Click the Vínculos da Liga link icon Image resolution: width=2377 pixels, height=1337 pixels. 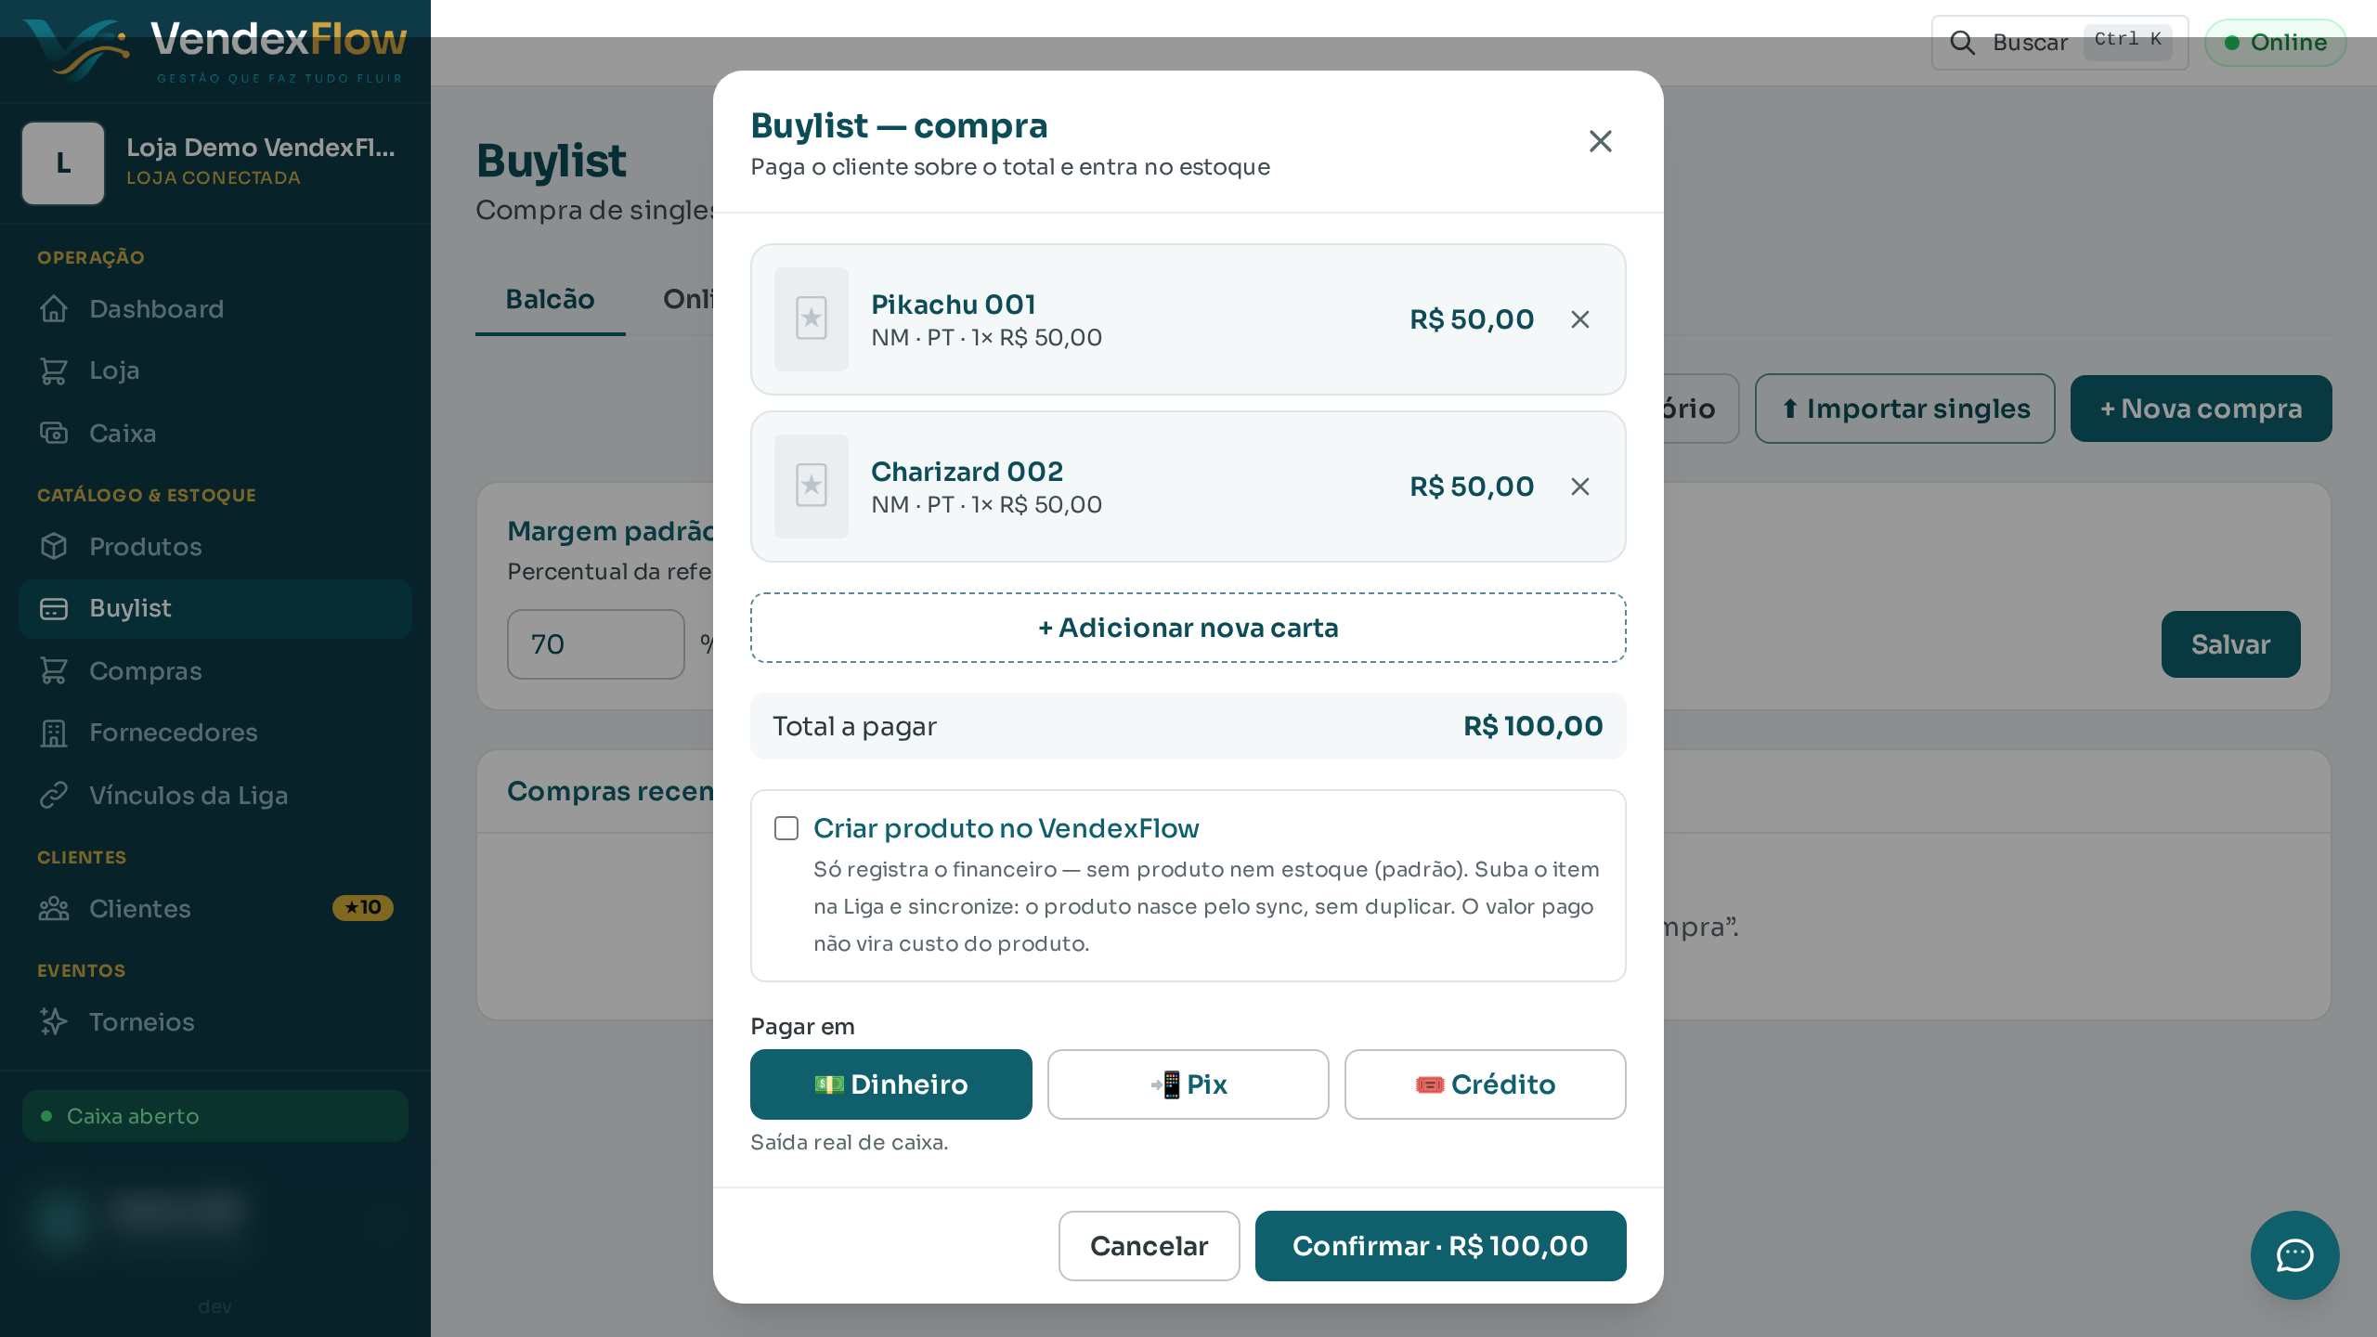pyautogui.click(x=54, y=796)
